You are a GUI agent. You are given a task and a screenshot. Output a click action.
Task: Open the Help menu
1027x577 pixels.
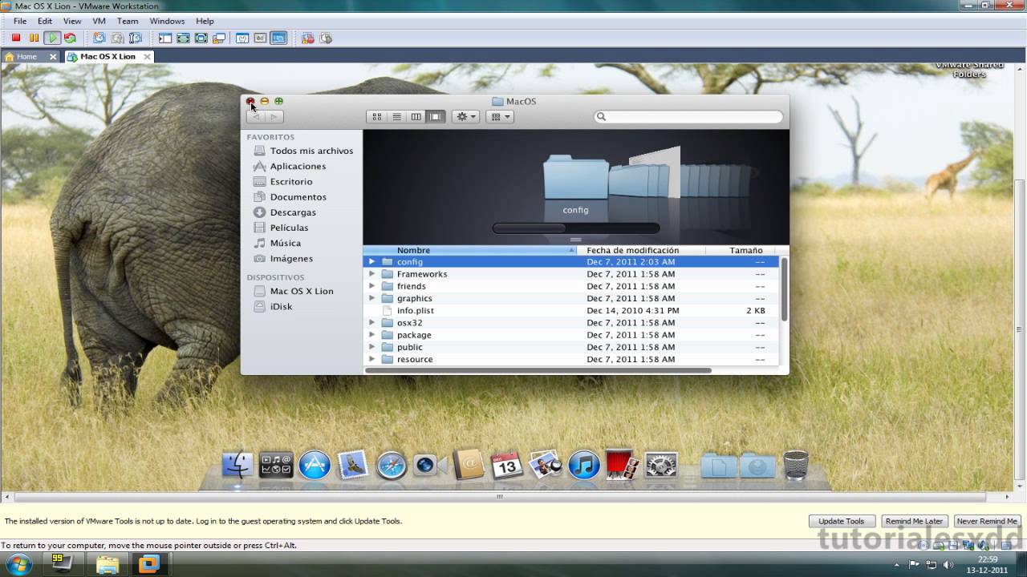(205, 21)
